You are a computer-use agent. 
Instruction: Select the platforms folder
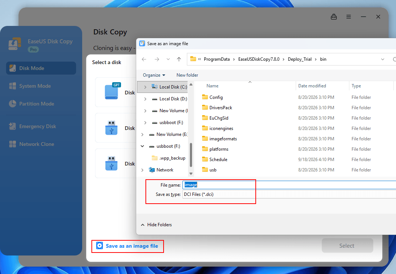point(215,149)
